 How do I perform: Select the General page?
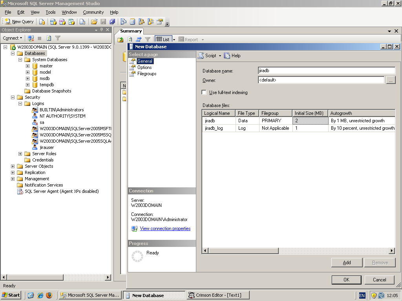[x=145, y=61]
